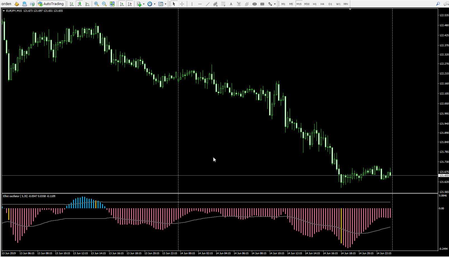Switch to M30 timeframe
Viewport: 449px width, 257px height.
[x=307, y=4]
